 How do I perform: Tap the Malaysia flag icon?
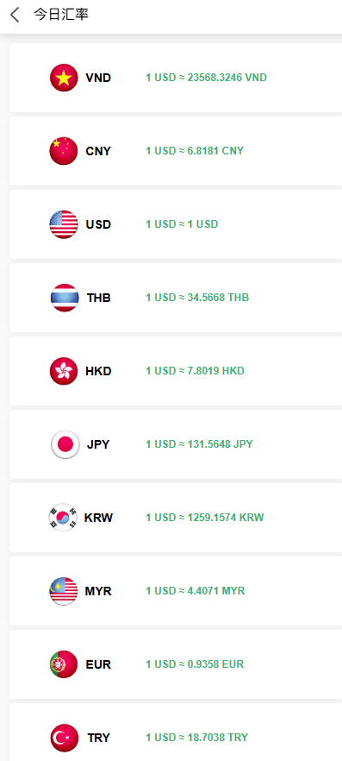[x=64, y=591]
